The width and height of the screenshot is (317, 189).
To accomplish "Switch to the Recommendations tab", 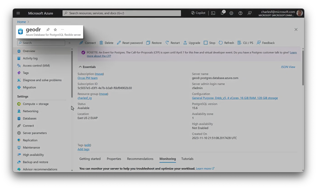I will coord(140,159).
